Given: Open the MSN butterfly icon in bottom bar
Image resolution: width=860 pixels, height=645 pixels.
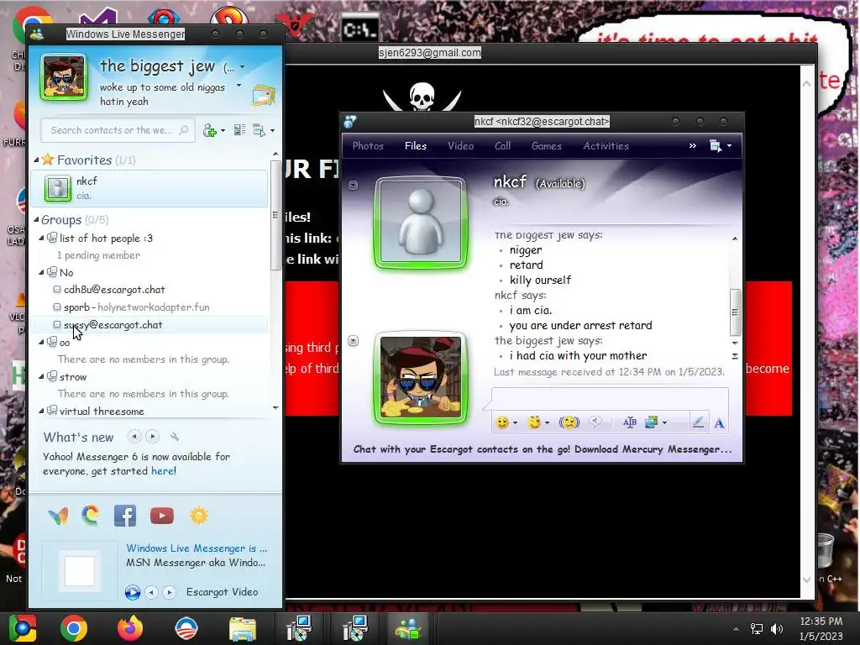Looking at the screenshot, I should tap(58, 516).
